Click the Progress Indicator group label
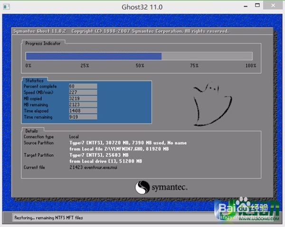 (x=43, y=43)
